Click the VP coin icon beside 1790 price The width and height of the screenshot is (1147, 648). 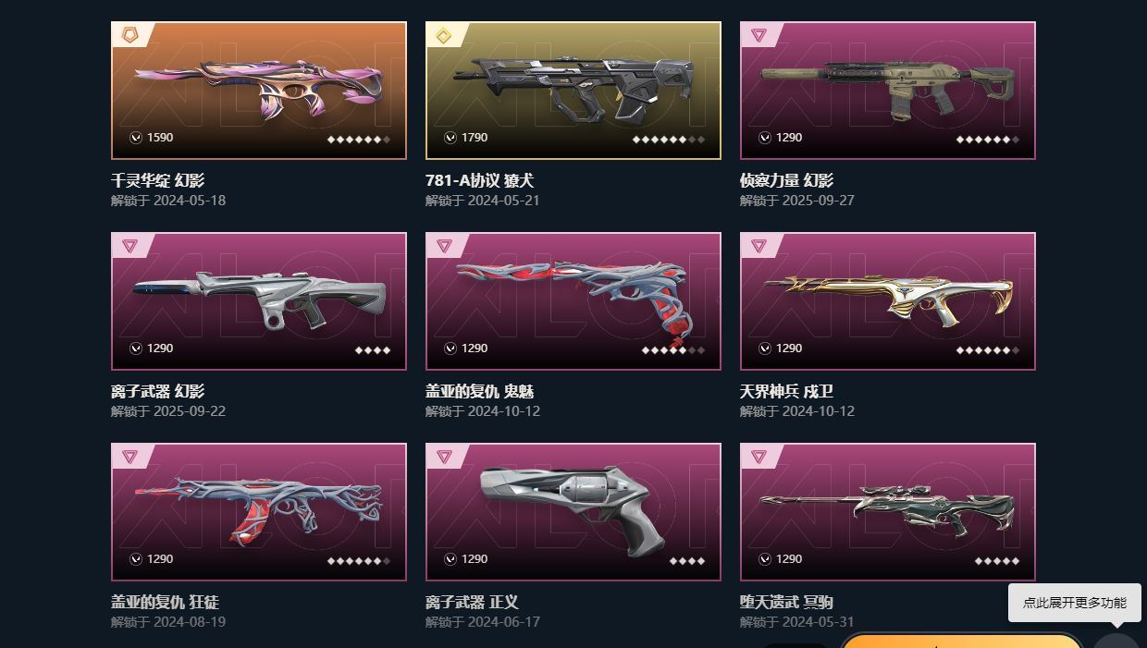(x=450, y=138)
